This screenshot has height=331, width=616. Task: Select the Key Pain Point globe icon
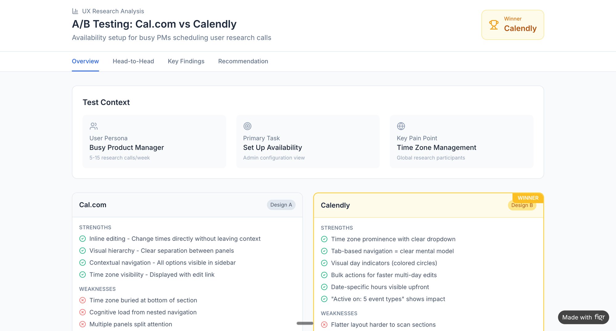(x=401, y=126)
